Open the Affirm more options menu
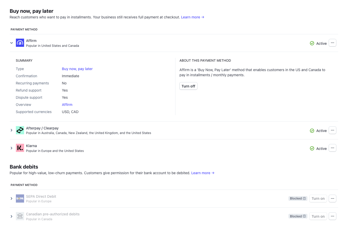Viewport: 342px width, 232px height. [332, 43]
